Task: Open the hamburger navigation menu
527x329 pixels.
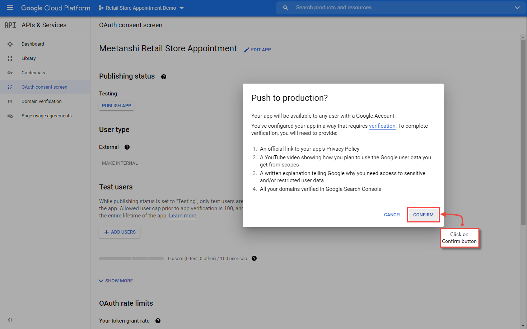Action: point(10,8)
